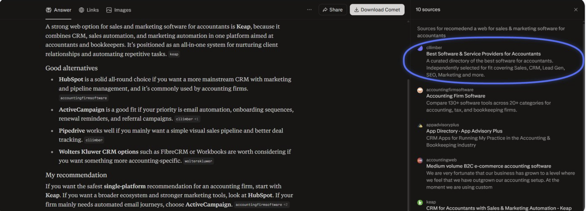Click the globe icon on Links tab
The height and width of the screenshot is (211, 586).
click(81, 10)
